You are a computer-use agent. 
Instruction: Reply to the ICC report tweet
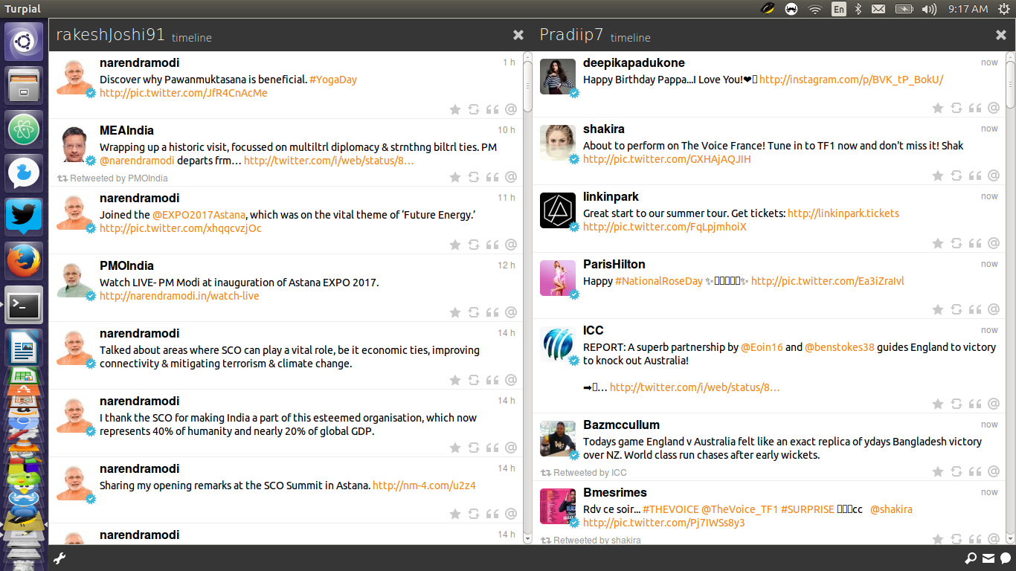[x=994, y=404]
